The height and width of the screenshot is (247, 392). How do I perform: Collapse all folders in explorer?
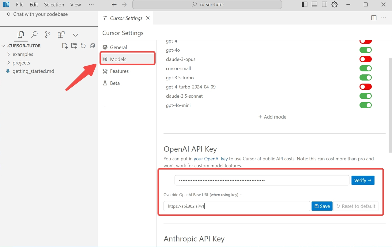(x=92, y=46)
